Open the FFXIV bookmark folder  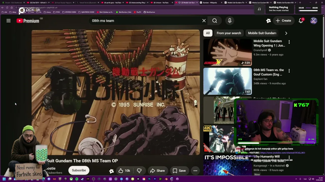click(x=57, y=12)
